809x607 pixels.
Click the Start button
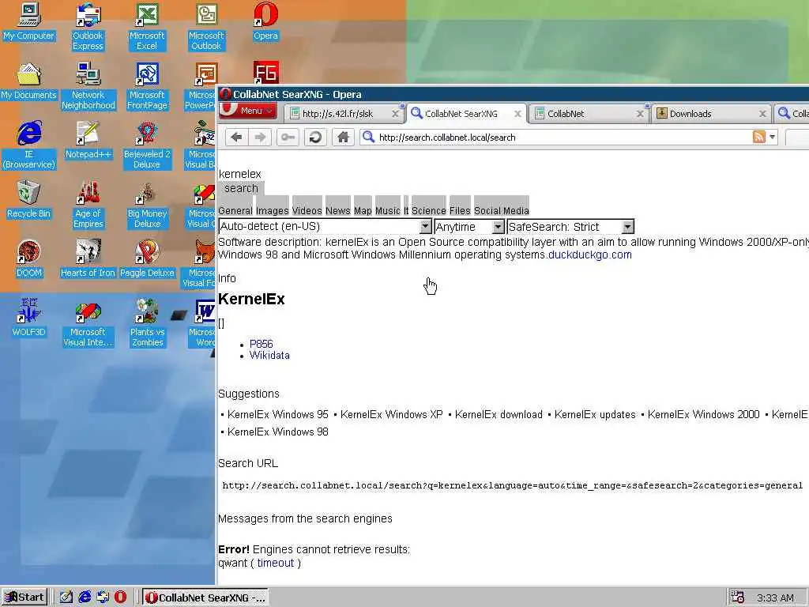coord(24,598)
